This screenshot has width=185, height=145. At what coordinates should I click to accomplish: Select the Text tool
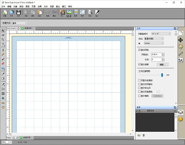3,44
